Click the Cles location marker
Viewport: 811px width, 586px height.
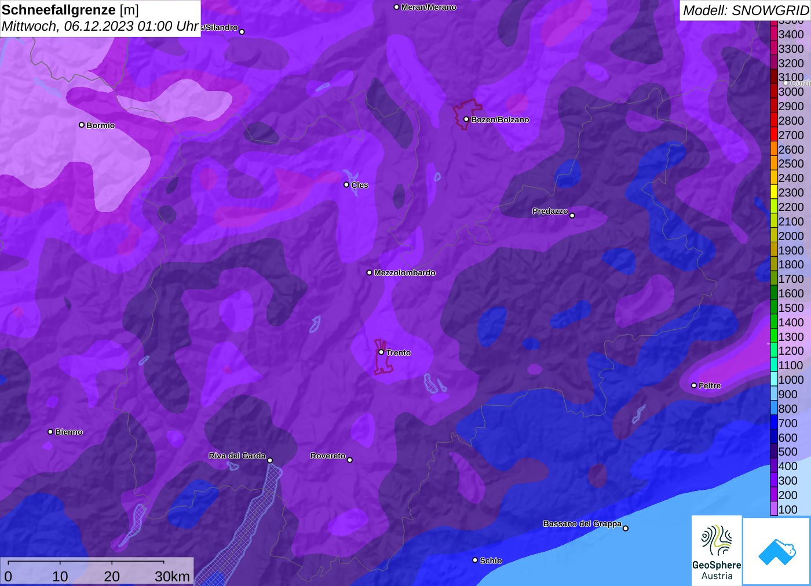pyautogui.click(x=346, y=185)
